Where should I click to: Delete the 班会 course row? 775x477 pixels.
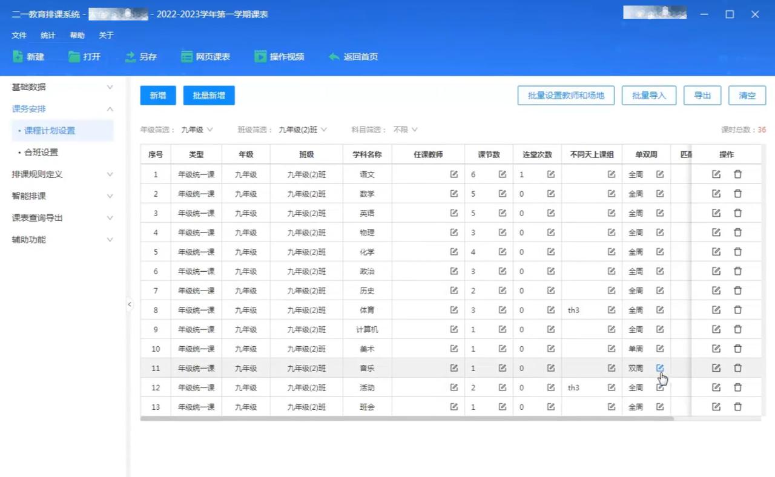[737, 407]
